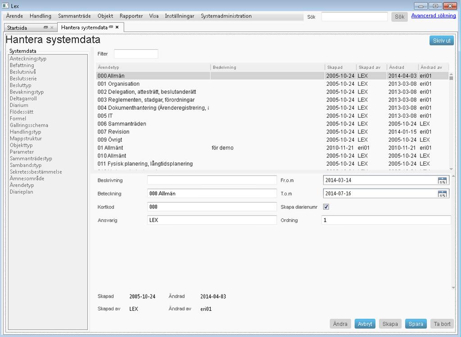Click the Ta bort button
461x337 pixels.
[x=442, y=324]
